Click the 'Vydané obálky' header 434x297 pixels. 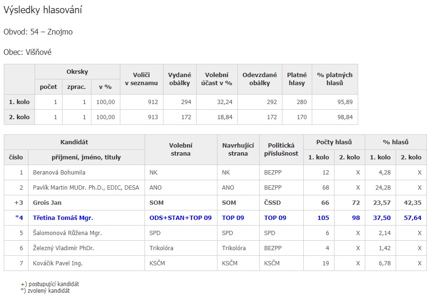180,79
